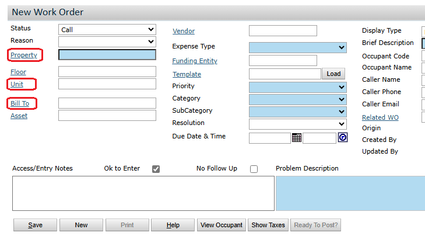Open the Resolution dropdown
Image resolution: width=425 pixels, height=236 pixels.
tap(297, 124)
